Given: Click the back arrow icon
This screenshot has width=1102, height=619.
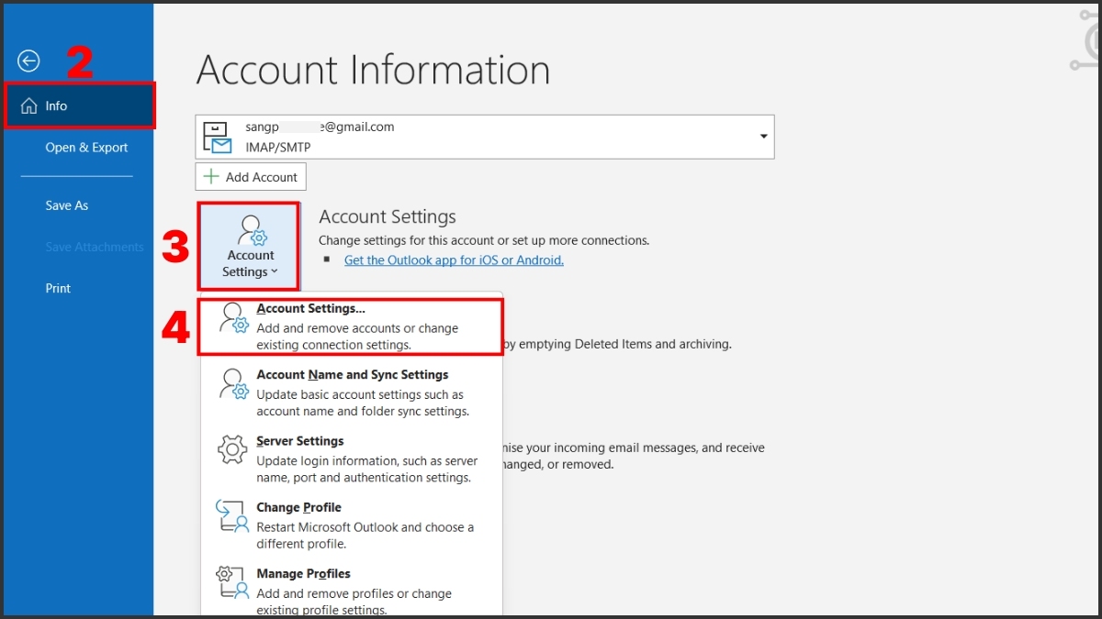Looking at the screenshot, I should coord(28,61).
